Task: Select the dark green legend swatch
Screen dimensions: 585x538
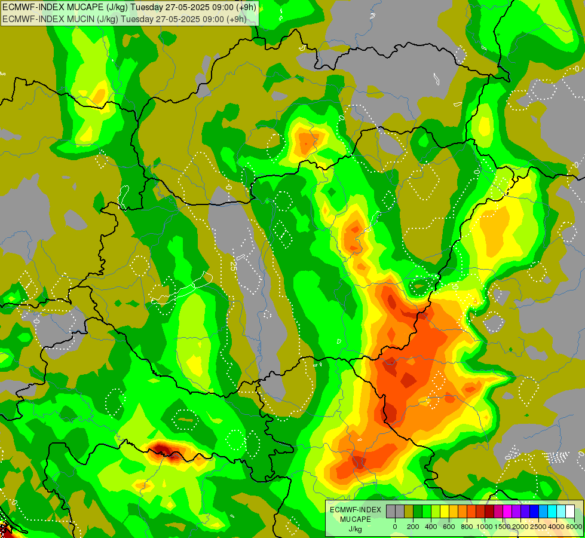Action: (x=418, y=511)
